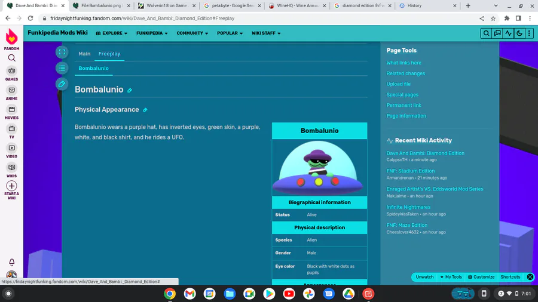Open Special pages link
Image resolution: width=538 pixels, height=302 pixels.
(402, 95)
